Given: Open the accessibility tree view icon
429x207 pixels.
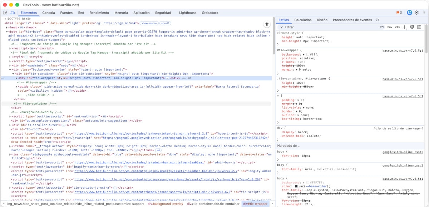Looking at the screenshot, I should click(x=266, y=24).
